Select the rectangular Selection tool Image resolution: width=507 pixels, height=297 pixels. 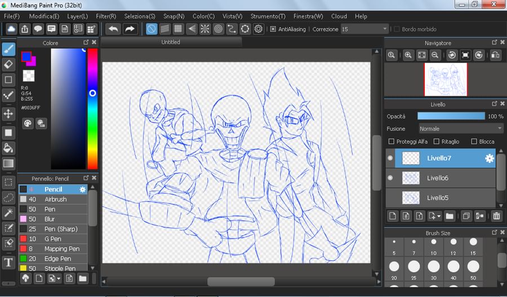(x=8, y=182)
